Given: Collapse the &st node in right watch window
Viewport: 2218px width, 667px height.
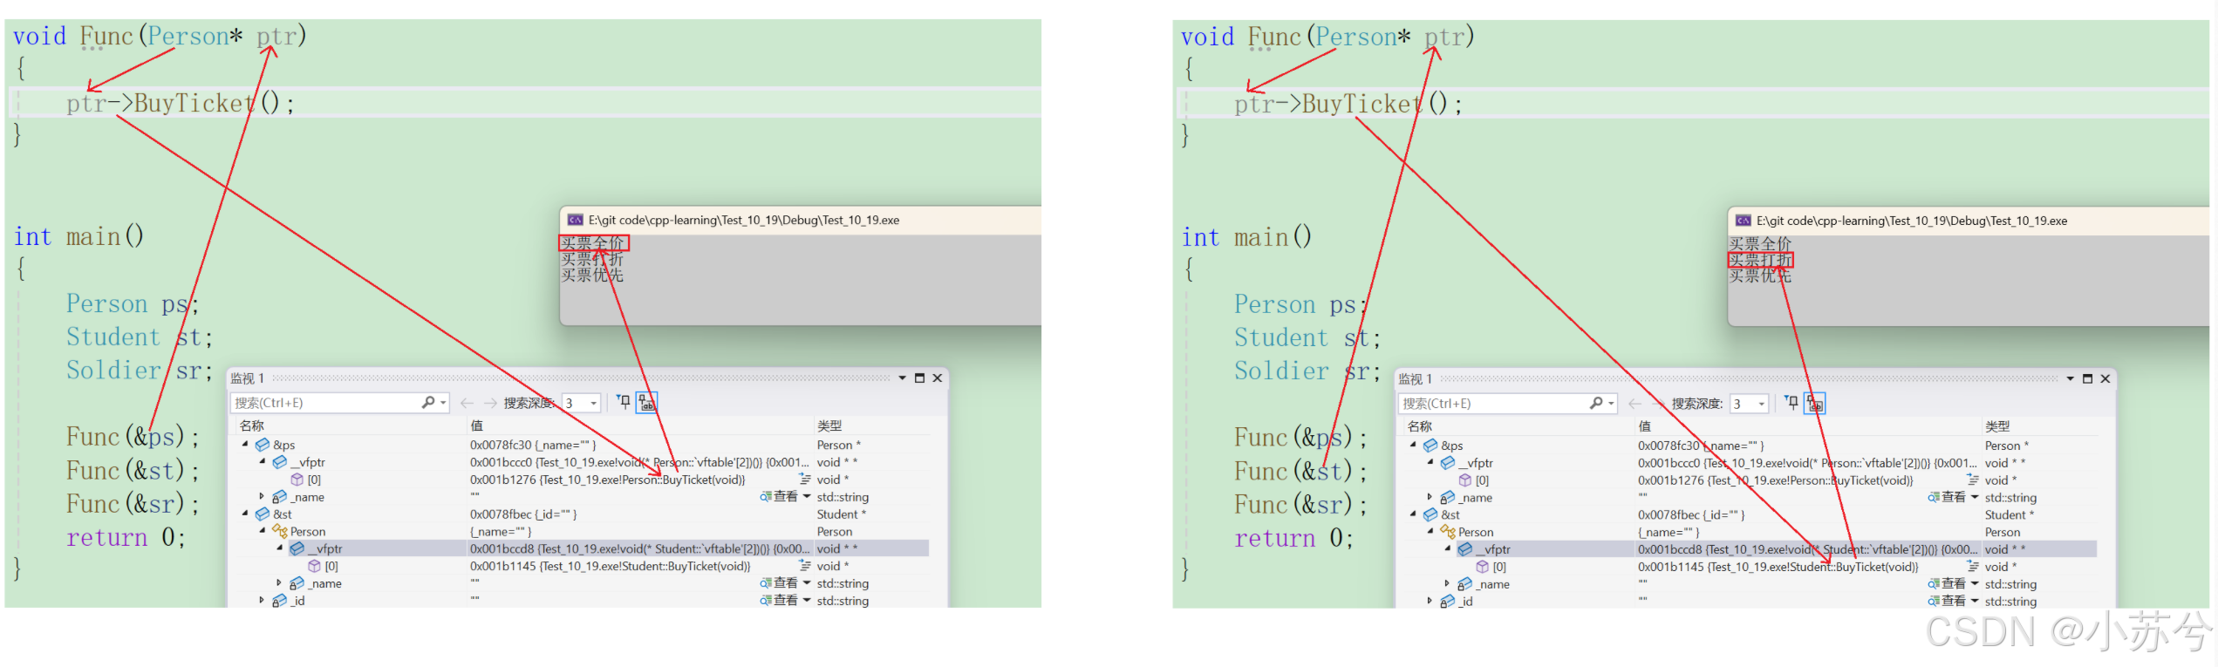Looking at the screenshot, I should tap(1413, 514).
